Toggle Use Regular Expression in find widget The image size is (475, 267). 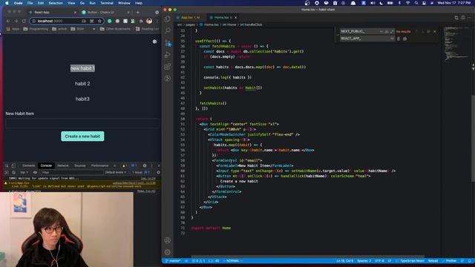coord(392,31)
